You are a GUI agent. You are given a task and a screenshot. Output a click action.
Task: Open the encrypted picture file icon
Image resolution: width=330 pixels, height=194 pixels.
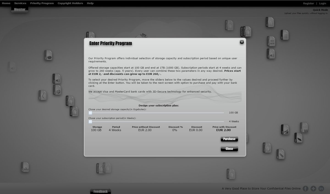271,41
